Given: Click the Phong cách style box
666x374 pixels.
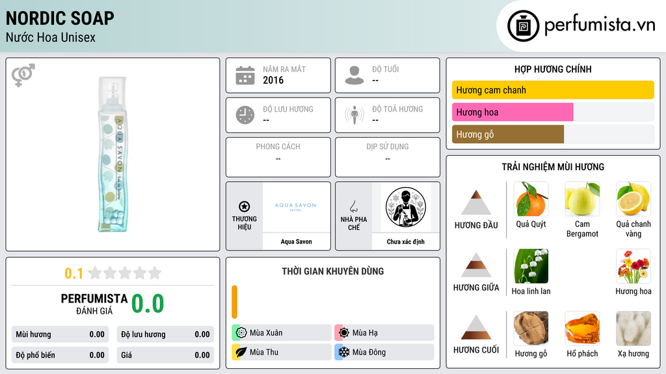Looking at the screenshot, I should click(278, 157).
